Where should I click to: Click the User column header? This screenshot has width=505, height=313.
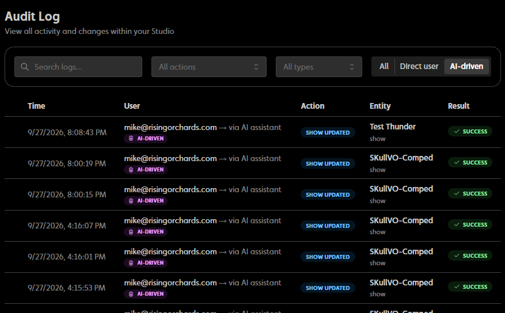[x=132, y=106]
